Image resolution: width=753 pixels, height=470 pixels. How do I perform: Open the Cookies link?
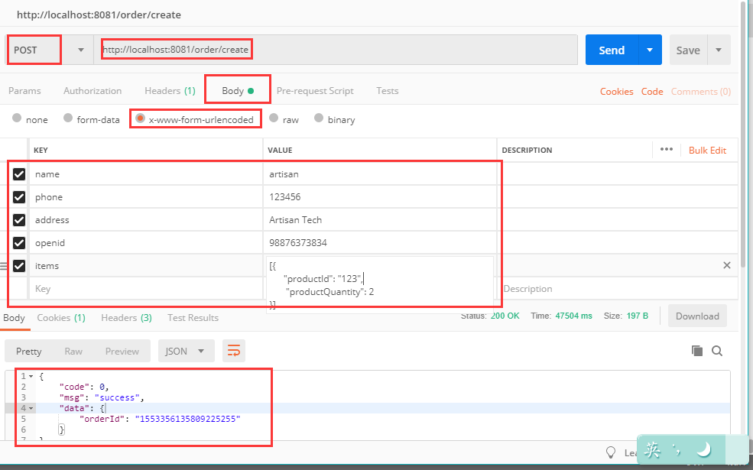click(617, 91)
